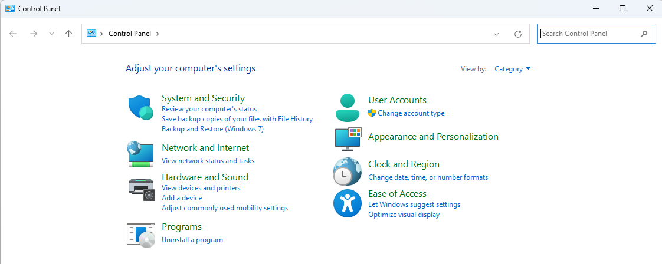Viewport: 662px width, 264px height.
Task: Open the System and Security shield icon
Action: (140, 107)
